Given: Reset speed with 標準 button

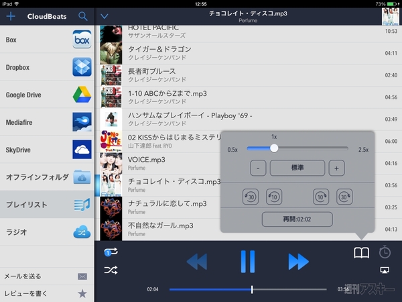Looking at the screenshot, I should tap(297, 168).
